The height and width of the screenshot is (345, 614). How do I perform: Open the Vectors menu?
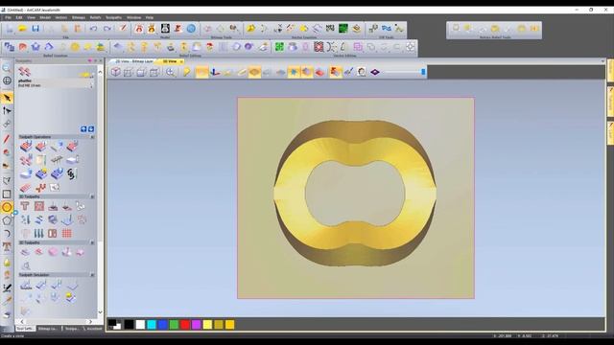[61, 17]
